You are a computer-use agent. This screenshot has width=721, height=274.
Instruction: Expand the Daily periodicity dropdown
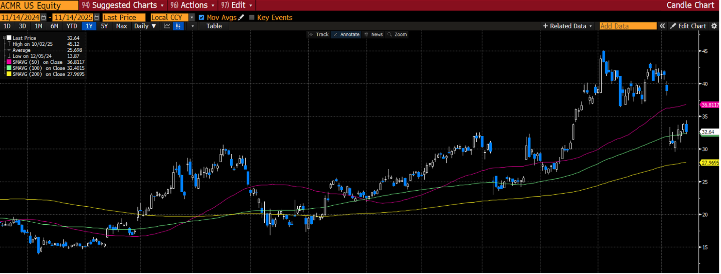[145, 26]
